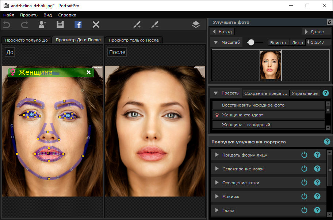
Task: Select the brush with minus tool
Action: (155, 24)
